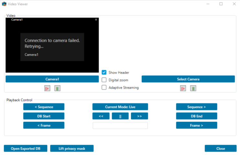Step forward one frame with Frame >

point(196,125)
